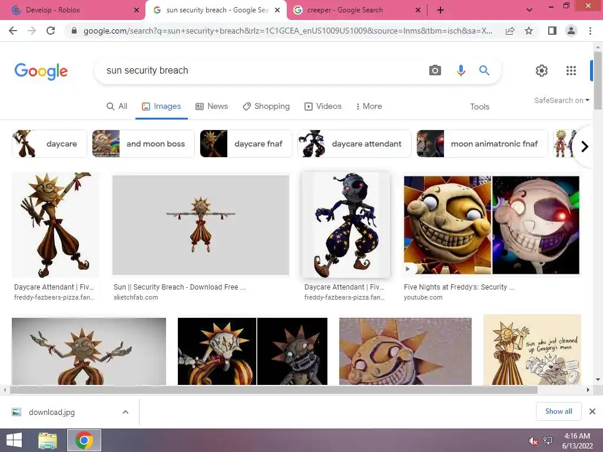This screenshot has width=603, height=452.
Task: Share this page using share icon
Action: [510, 31]
